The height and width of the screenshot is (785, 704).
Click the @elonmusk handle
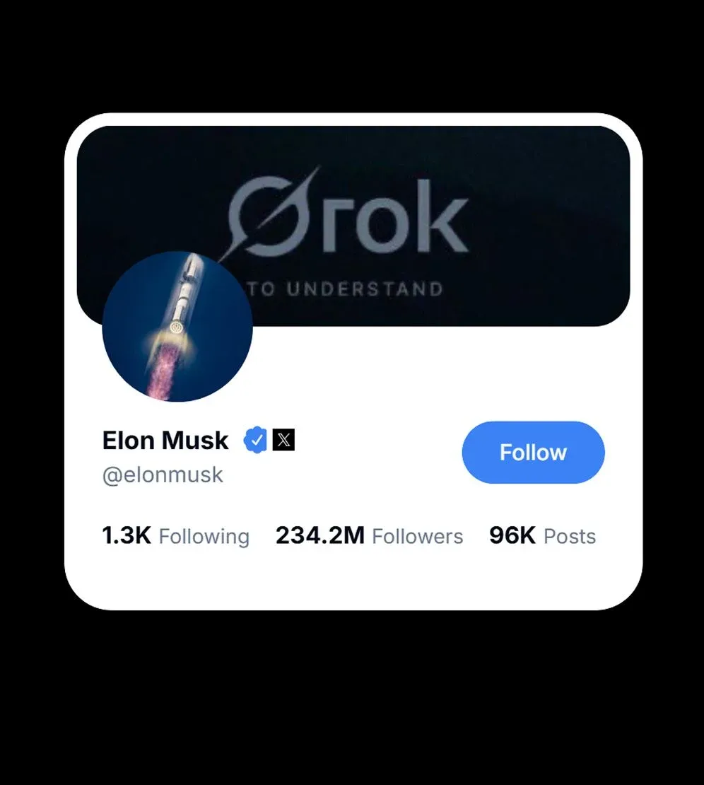coord(163,475)
